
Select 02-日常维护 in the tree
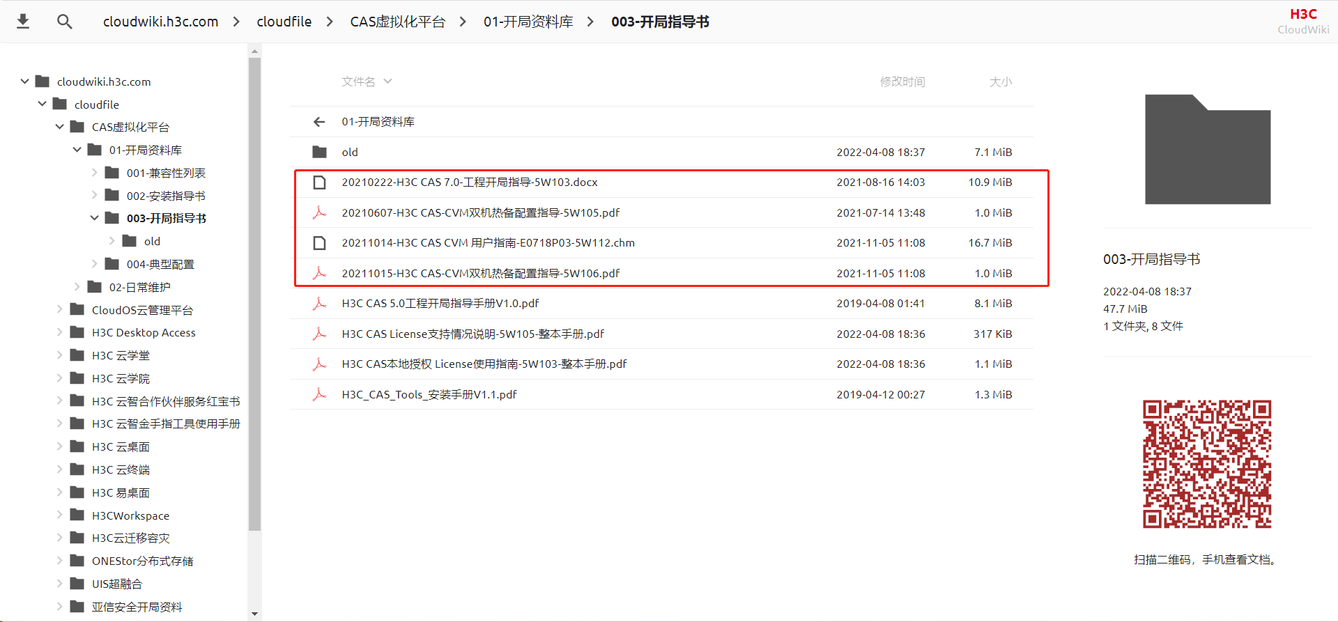pos(139,287)
